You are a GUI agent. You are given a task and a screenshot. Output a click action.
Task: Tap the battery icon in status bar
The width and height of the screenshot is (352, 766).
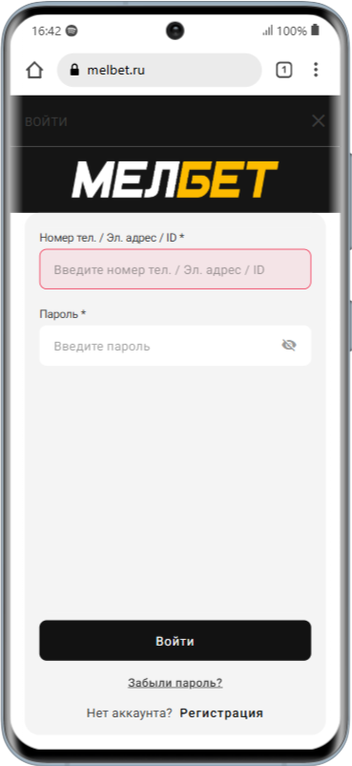tap(315, 31)
